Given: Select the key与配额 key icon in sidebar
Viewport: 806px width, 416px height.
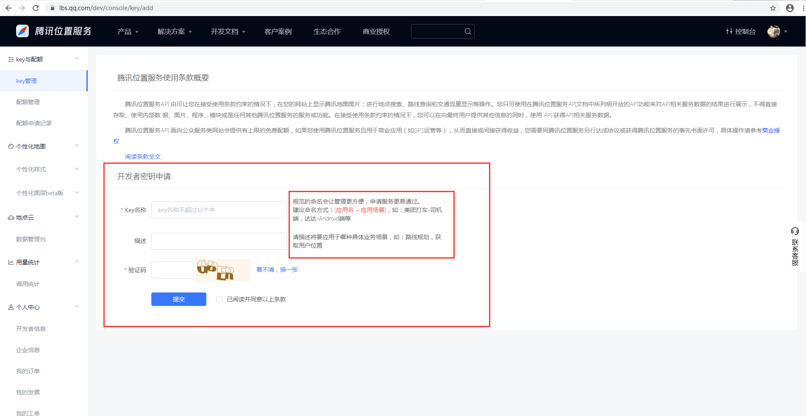Looking at the screenshot, I should [11, 59].
